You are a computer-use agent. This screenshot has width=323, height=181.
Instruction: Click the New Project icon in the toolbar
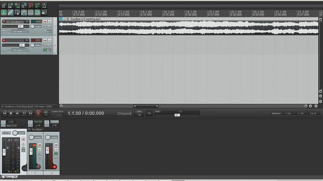[x=4, y=6]
